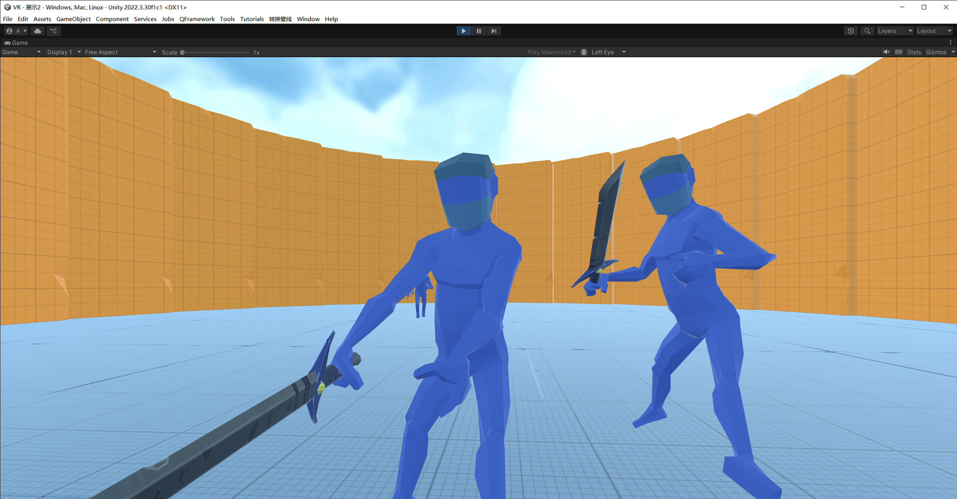
Task: Click the frame debugger bug icon
Action: (584, 52)
